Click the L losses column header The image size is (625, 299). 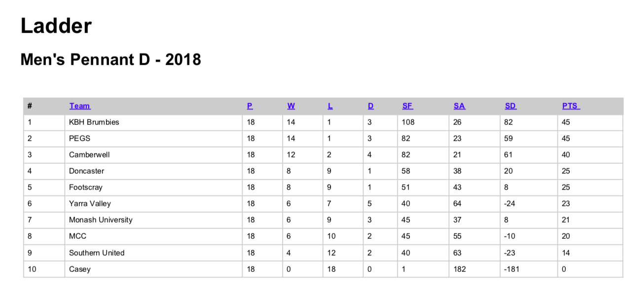click(x=330, y=106)
